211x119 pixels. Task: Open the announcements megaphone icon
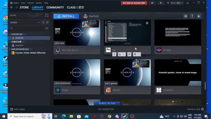(x=152, y=3)
